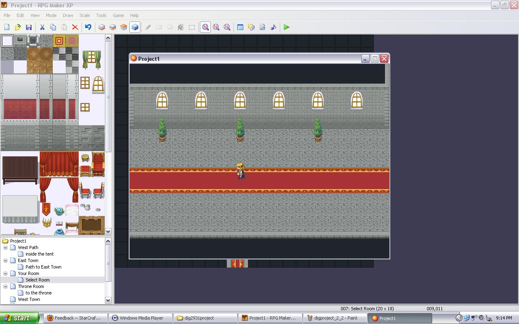Open the Scale menu
This screenshot has height=324, width=519.
(85, 15)
